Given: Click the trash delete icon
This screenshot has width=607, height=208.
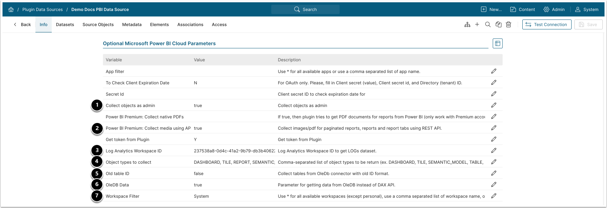Looking at the screenshot, I should 508,24.
